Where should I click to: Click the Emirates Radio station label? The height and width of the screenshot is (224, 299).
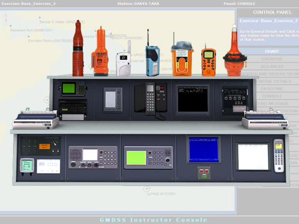click(50, 40)
